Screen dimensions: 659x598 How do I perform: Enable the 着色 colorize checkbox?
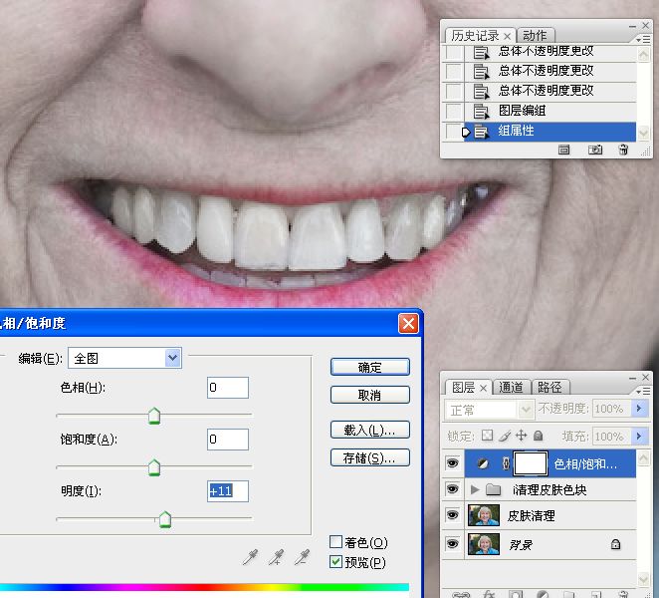point(335,541)
